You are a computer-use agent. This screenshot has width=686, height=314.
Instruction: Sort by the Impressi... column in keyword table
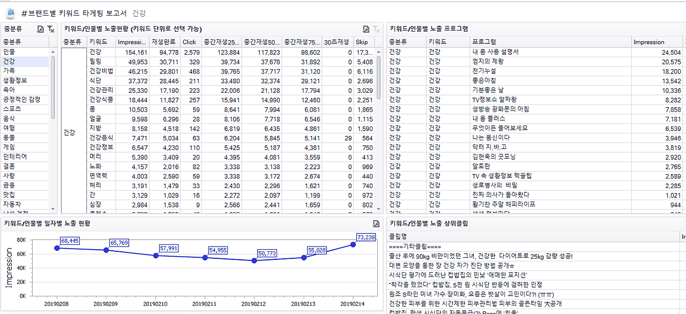[132, 42]
